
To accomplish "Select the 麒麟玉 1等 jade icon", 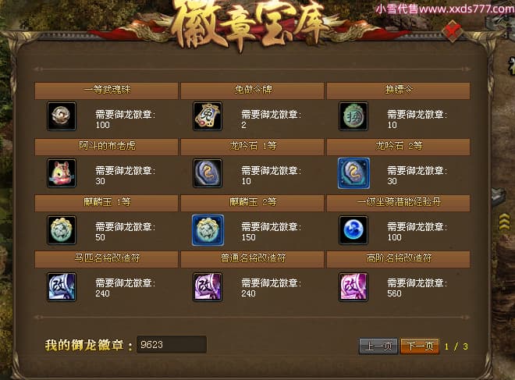I will (62, 230).
